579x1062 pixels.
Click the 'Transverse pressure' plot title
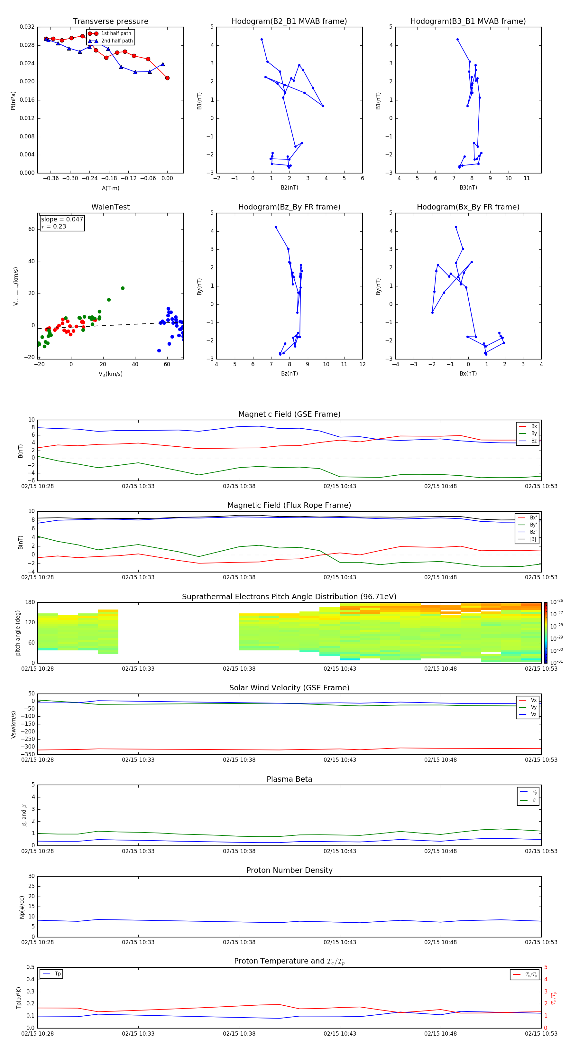click(x=110, y=22)
